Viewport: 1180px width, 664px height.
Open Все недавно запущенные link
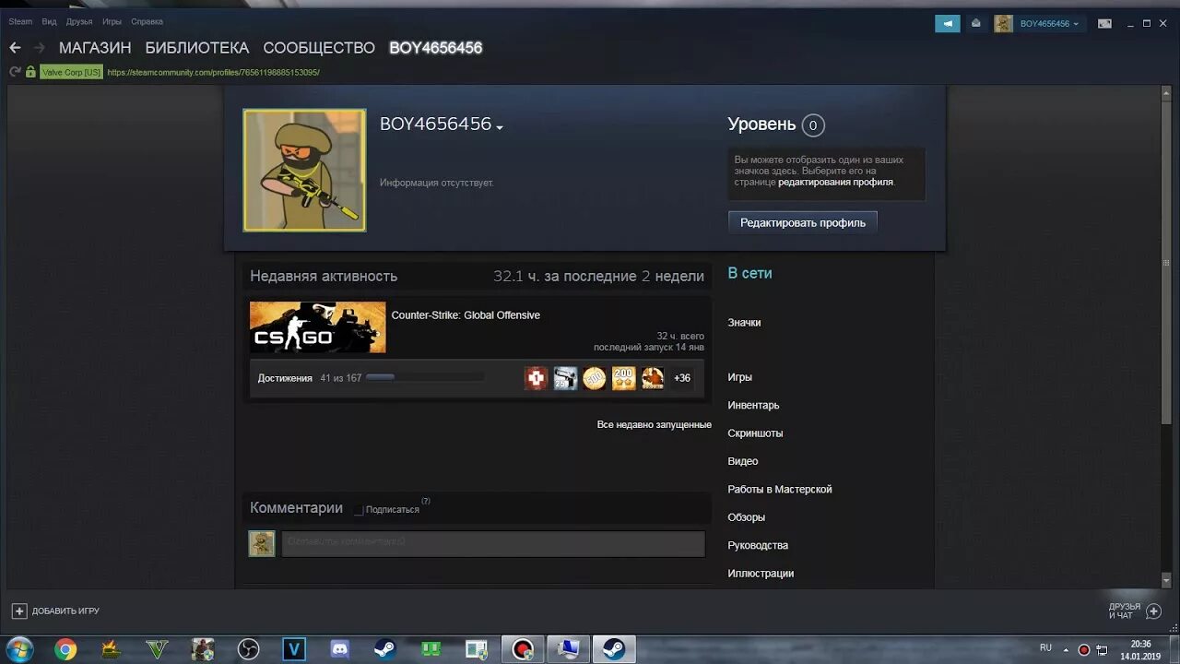tap(655, 424)
